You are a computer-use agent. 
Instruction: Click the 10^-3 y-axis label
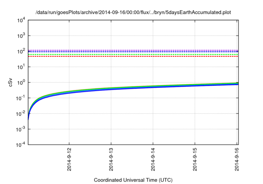click(x=21, y=129)
